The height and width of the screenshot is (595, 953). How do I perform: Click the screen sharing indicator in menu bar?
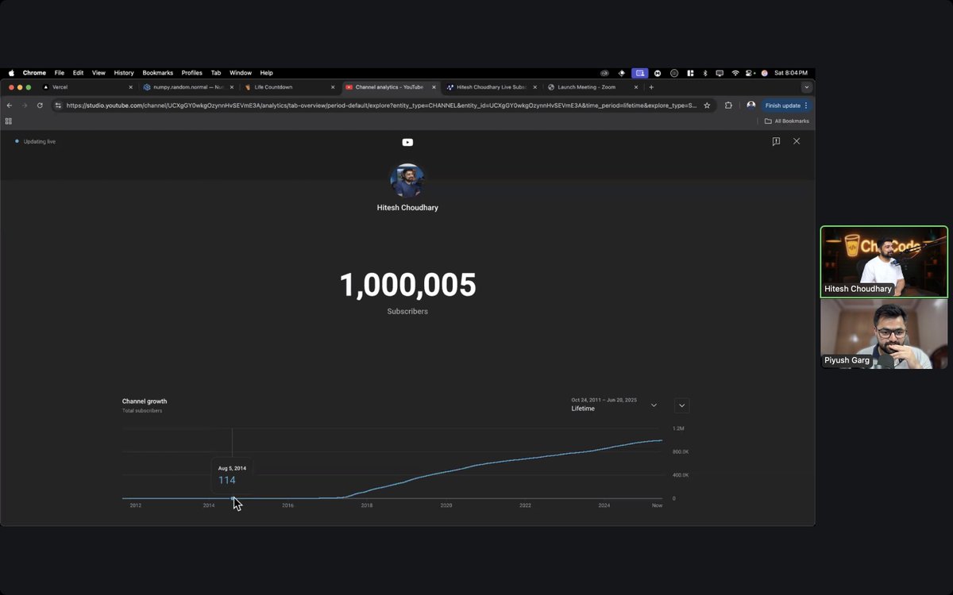tap(640, 73)
